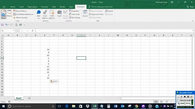Open Expansion Packs
The width and height of the screenshot is (195, 109).
coord(96,14)
